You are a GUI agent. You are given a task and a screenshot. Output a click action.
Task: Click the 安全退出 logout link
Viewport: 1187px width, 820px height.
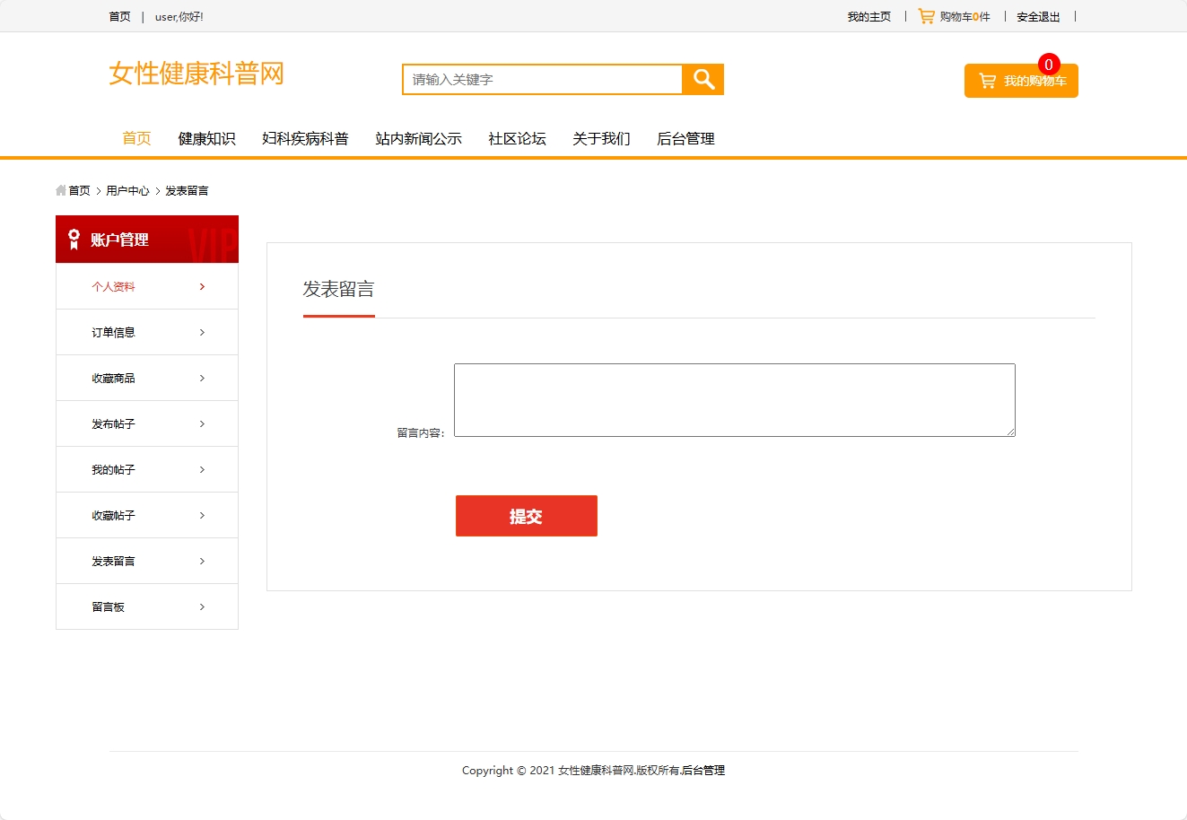click(1037, 15)
